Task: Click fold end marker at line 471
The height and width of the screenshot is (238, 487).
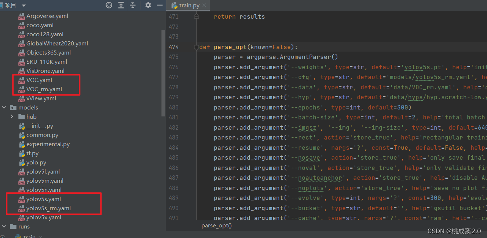Action: (197, 16)
